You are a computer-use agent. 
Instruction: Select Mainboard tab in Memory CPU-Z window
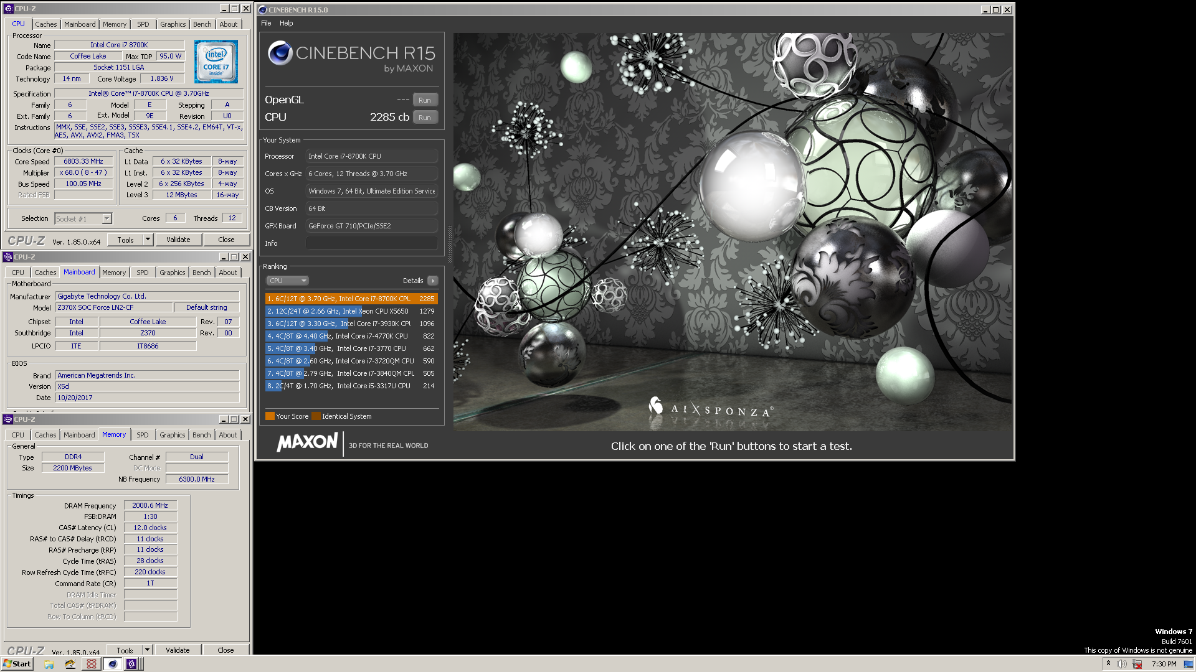[x=79, y=435]
